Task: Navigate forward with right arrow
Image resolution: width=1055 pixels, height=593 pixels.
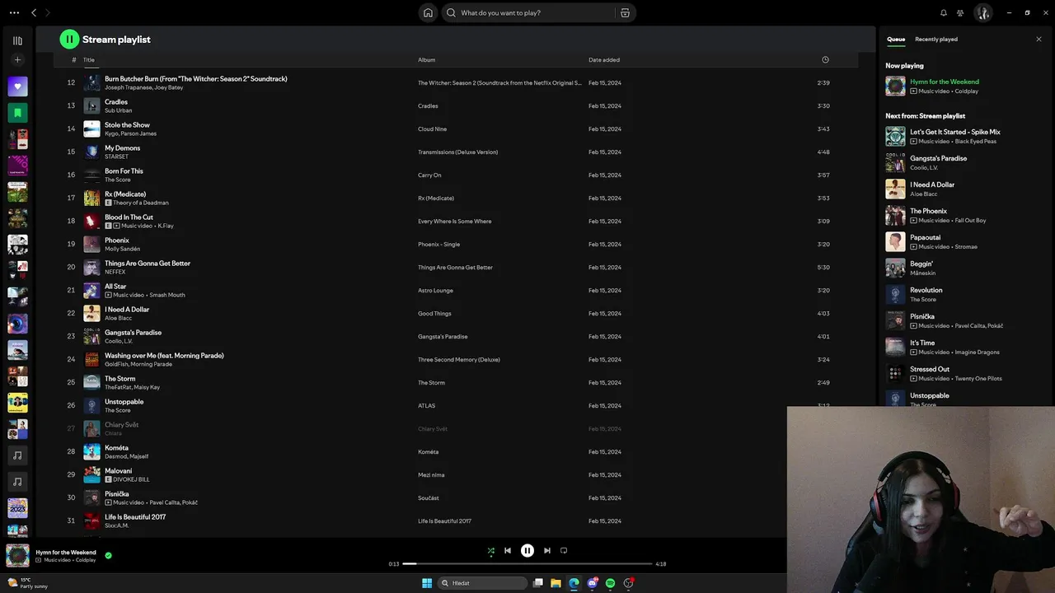Action: [48, 13]
